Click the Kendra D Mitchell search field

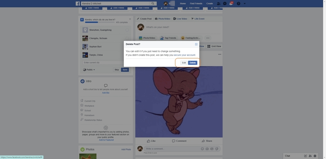coord(116,3)
